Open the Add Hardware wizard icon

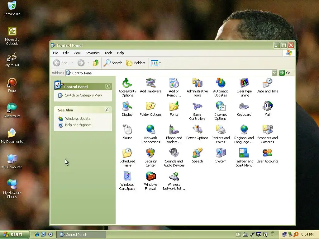click(150, 86)
